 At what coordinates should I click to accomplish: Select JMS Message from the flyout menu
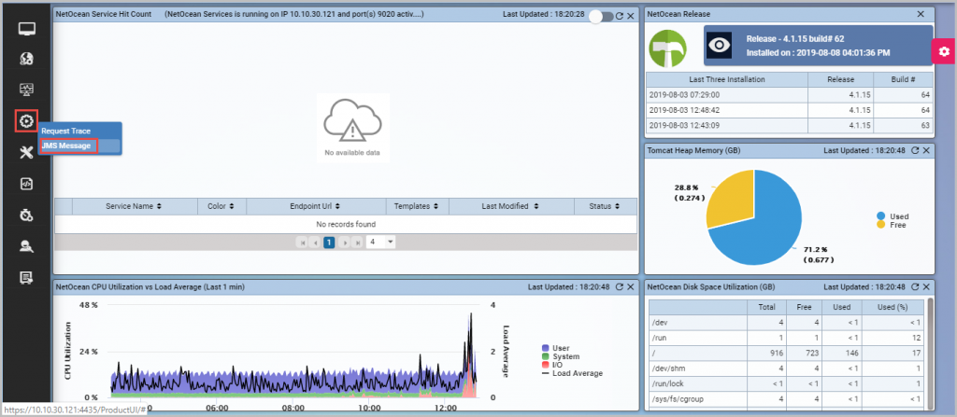click(66, 146)
